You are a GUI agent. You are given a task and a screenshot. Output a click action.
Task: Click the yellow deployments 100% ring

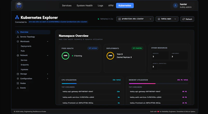pyautogui.click(x=110, y=56)
